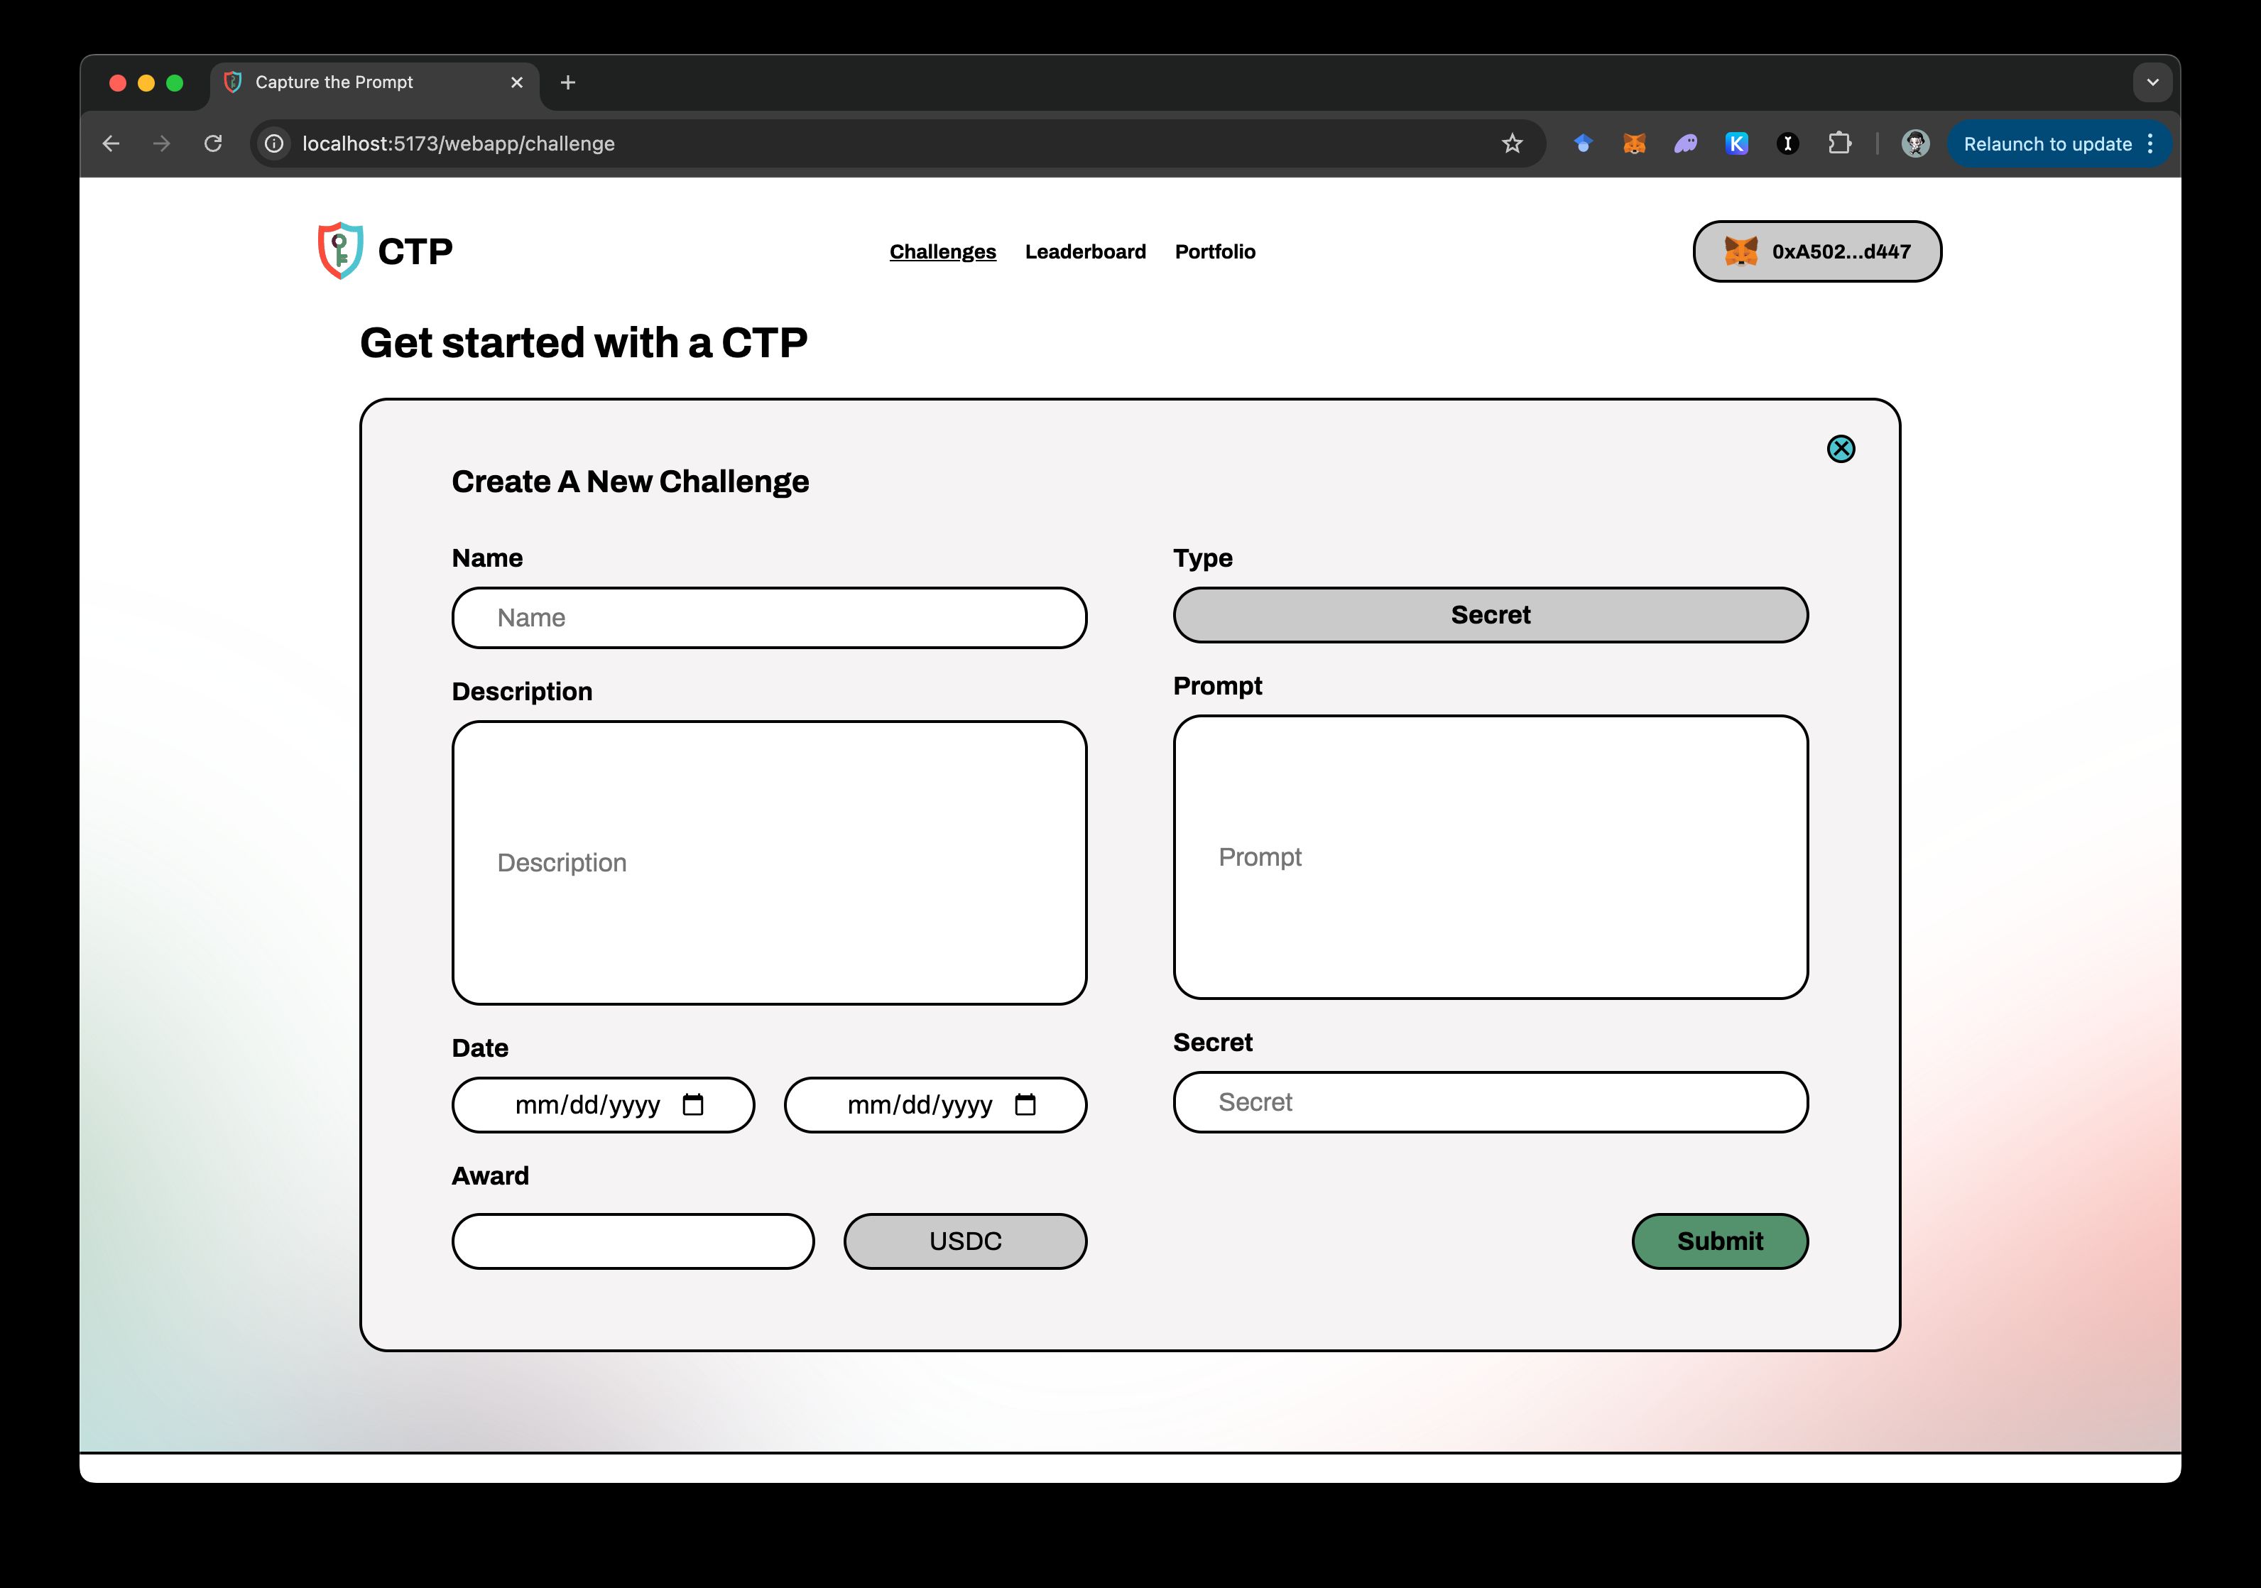Open the Portfolio section
The image size is (2261, 1588).
(1215, 251)
